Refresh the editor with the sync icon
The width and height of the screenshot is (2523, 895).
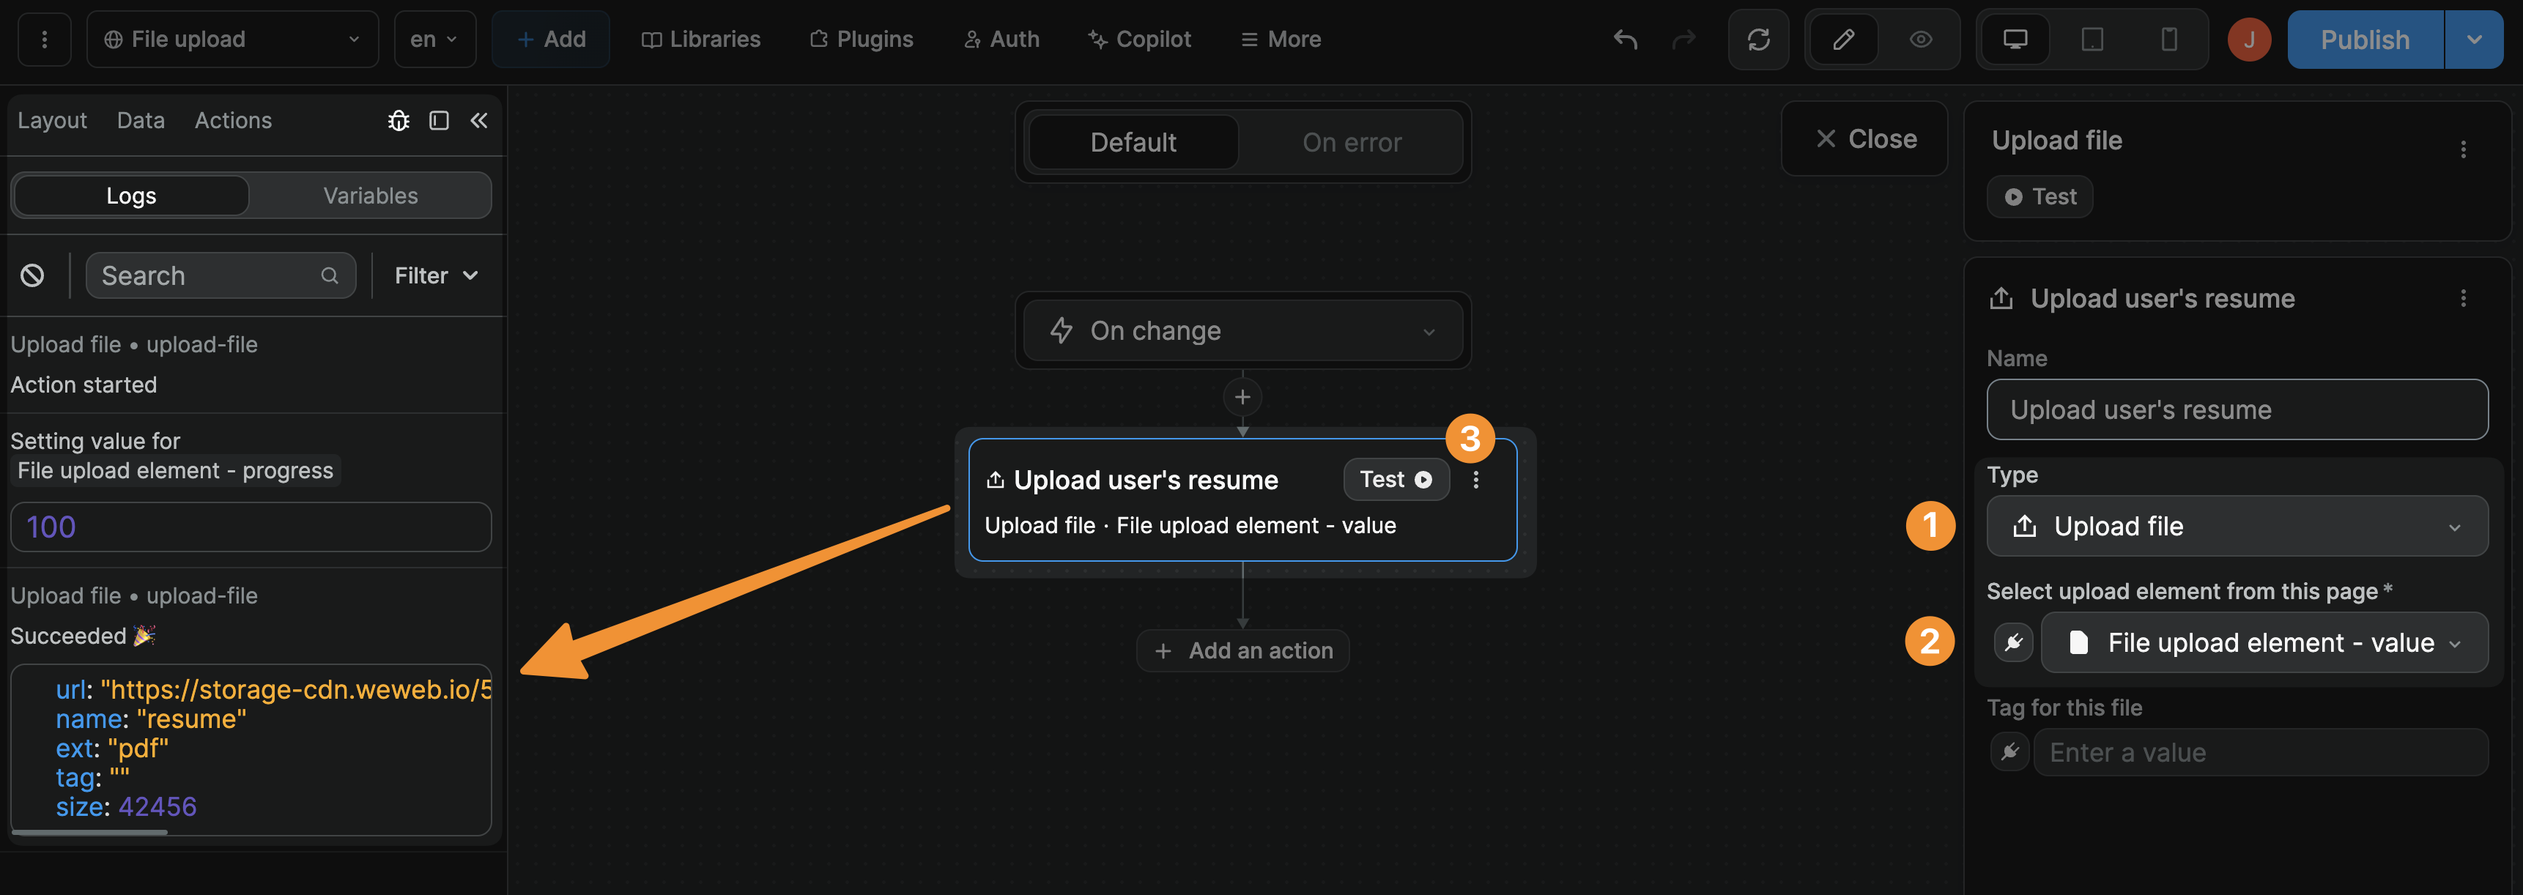point(1758,39)
